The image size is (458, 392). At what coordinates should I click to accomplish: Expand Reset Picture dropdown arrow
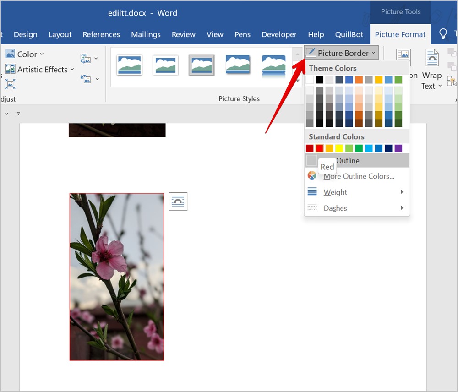pos(97,79)
